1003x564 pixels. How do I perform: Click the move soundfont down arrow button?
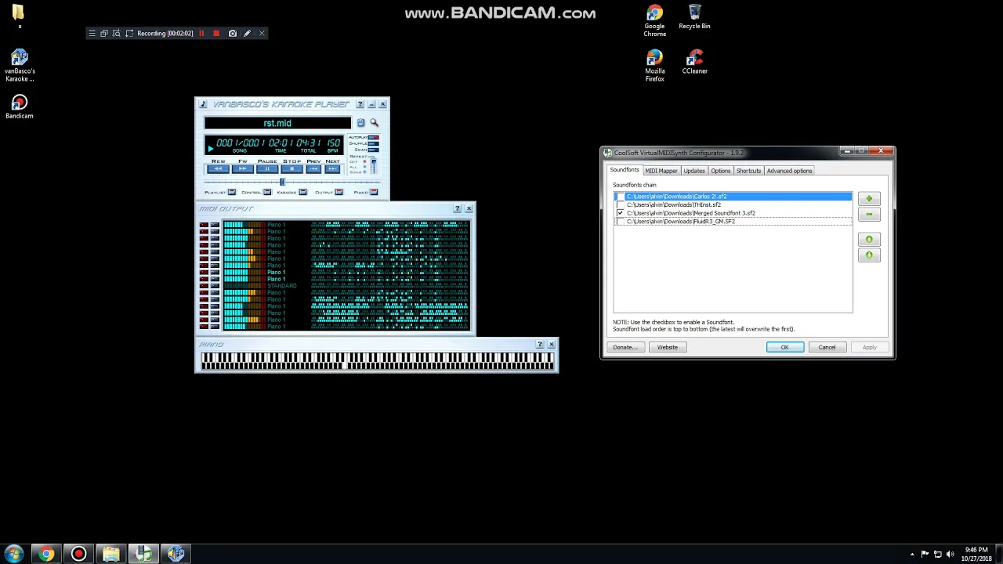coord(869,255)
